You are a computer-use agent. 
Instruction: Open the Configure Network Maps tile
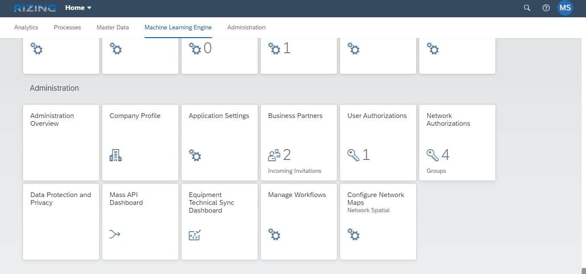(x=378, y=222)
